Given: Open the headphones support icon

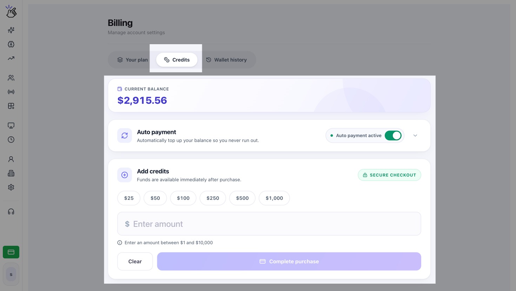Looking at the screenshot, I should pos(11,211).
